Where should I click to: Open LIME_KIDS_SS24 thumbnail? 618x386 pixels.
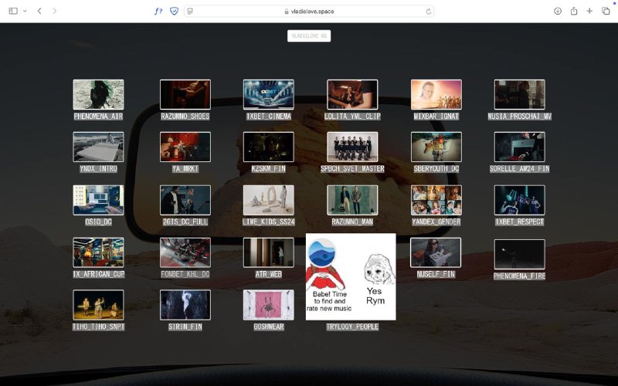pyautogui.click(x=268, y=200)
